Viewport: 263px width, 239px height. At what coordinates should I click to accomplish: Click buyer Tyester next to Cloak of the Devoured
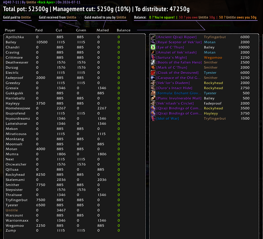(x=210, y=73)
